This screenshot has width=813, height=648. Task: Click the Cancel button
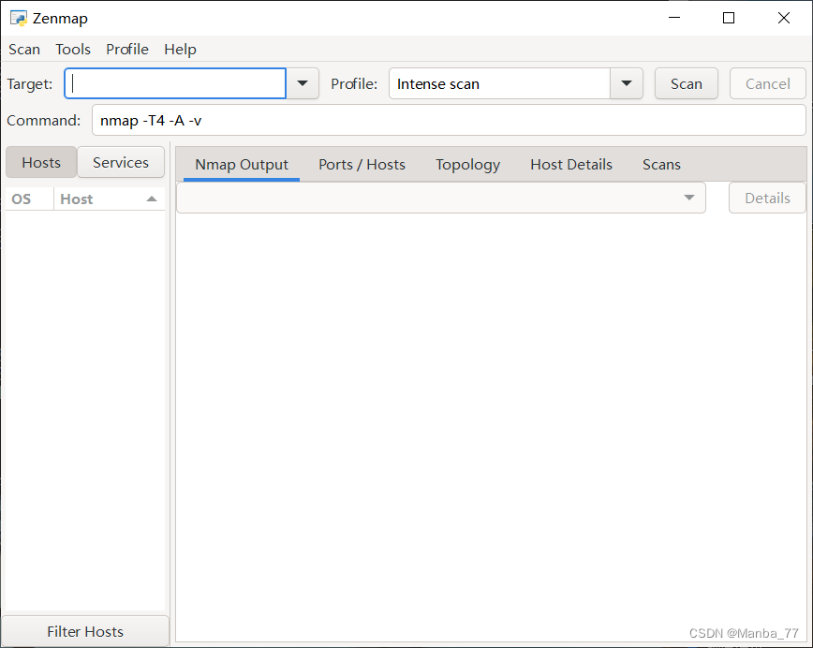point(767,83)
